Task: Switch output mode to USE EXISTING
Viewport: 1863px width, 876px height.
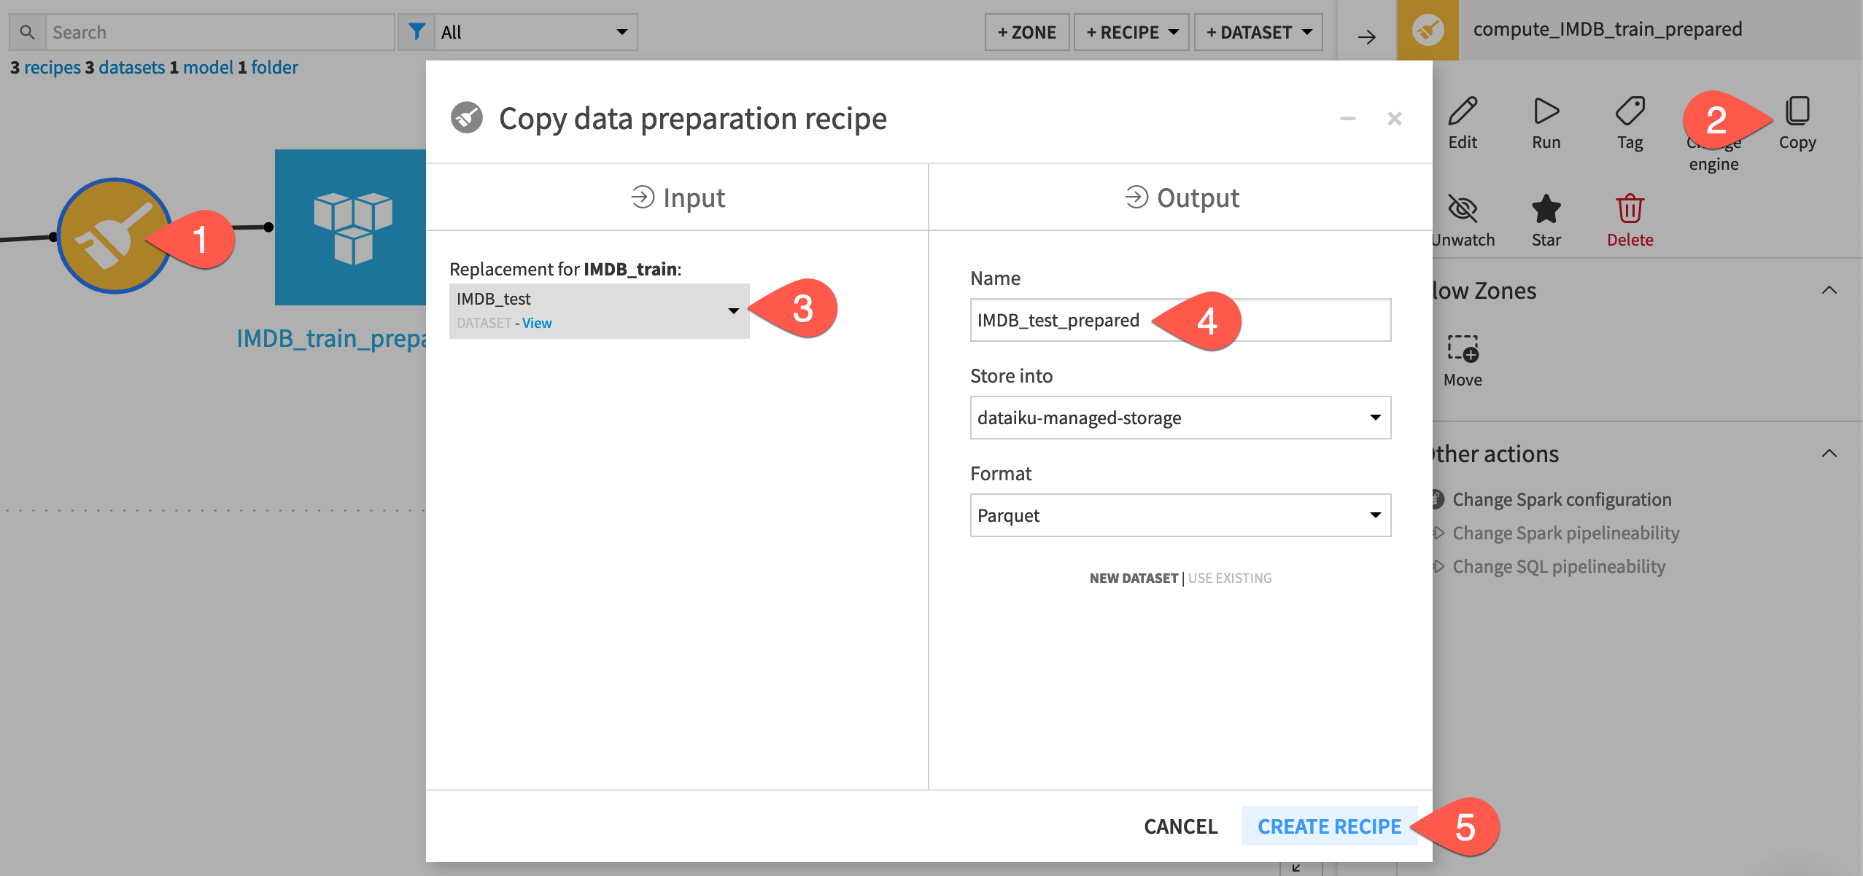Action: pyautogui.click(x=1228, y=578)
